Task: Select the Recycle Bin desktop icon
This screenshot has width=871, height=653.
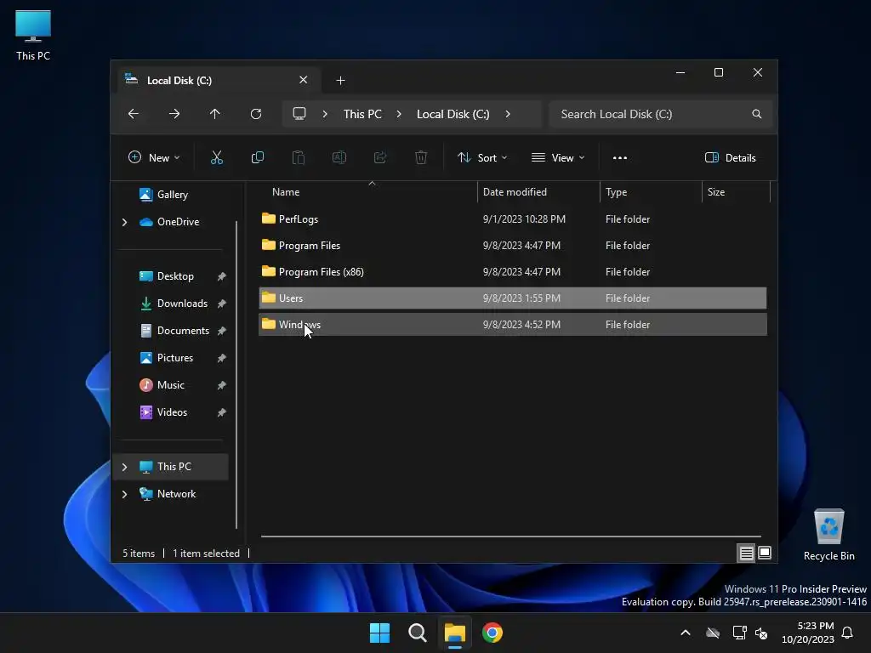Action: point(828,535)
